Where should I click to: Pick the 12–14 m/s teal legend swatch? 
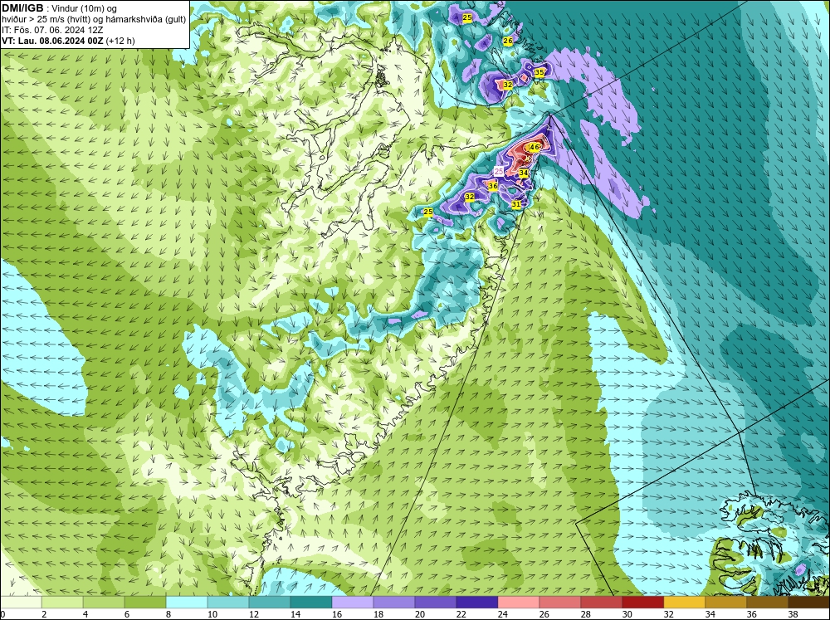(270, 602)
